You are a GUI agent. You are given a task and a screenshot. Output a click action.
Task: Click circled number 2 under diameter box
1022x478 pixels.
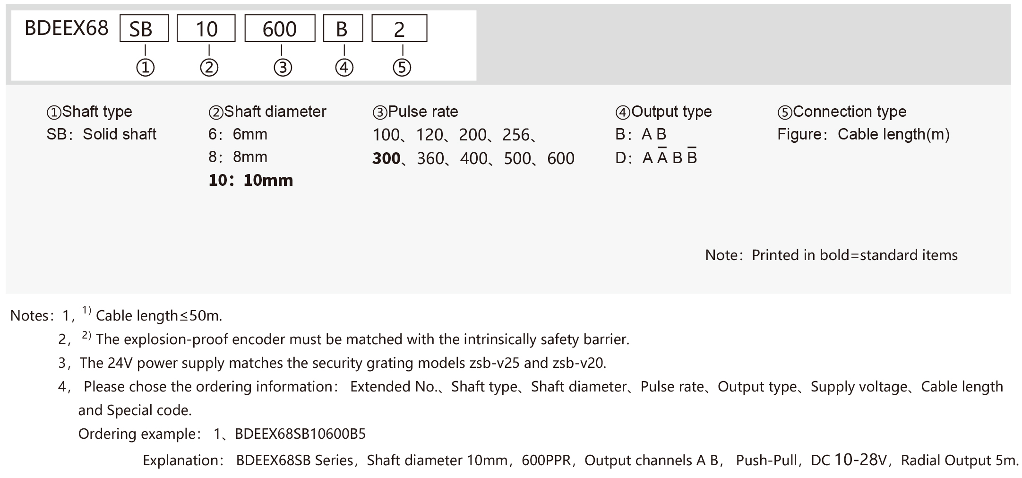[209, 68]
